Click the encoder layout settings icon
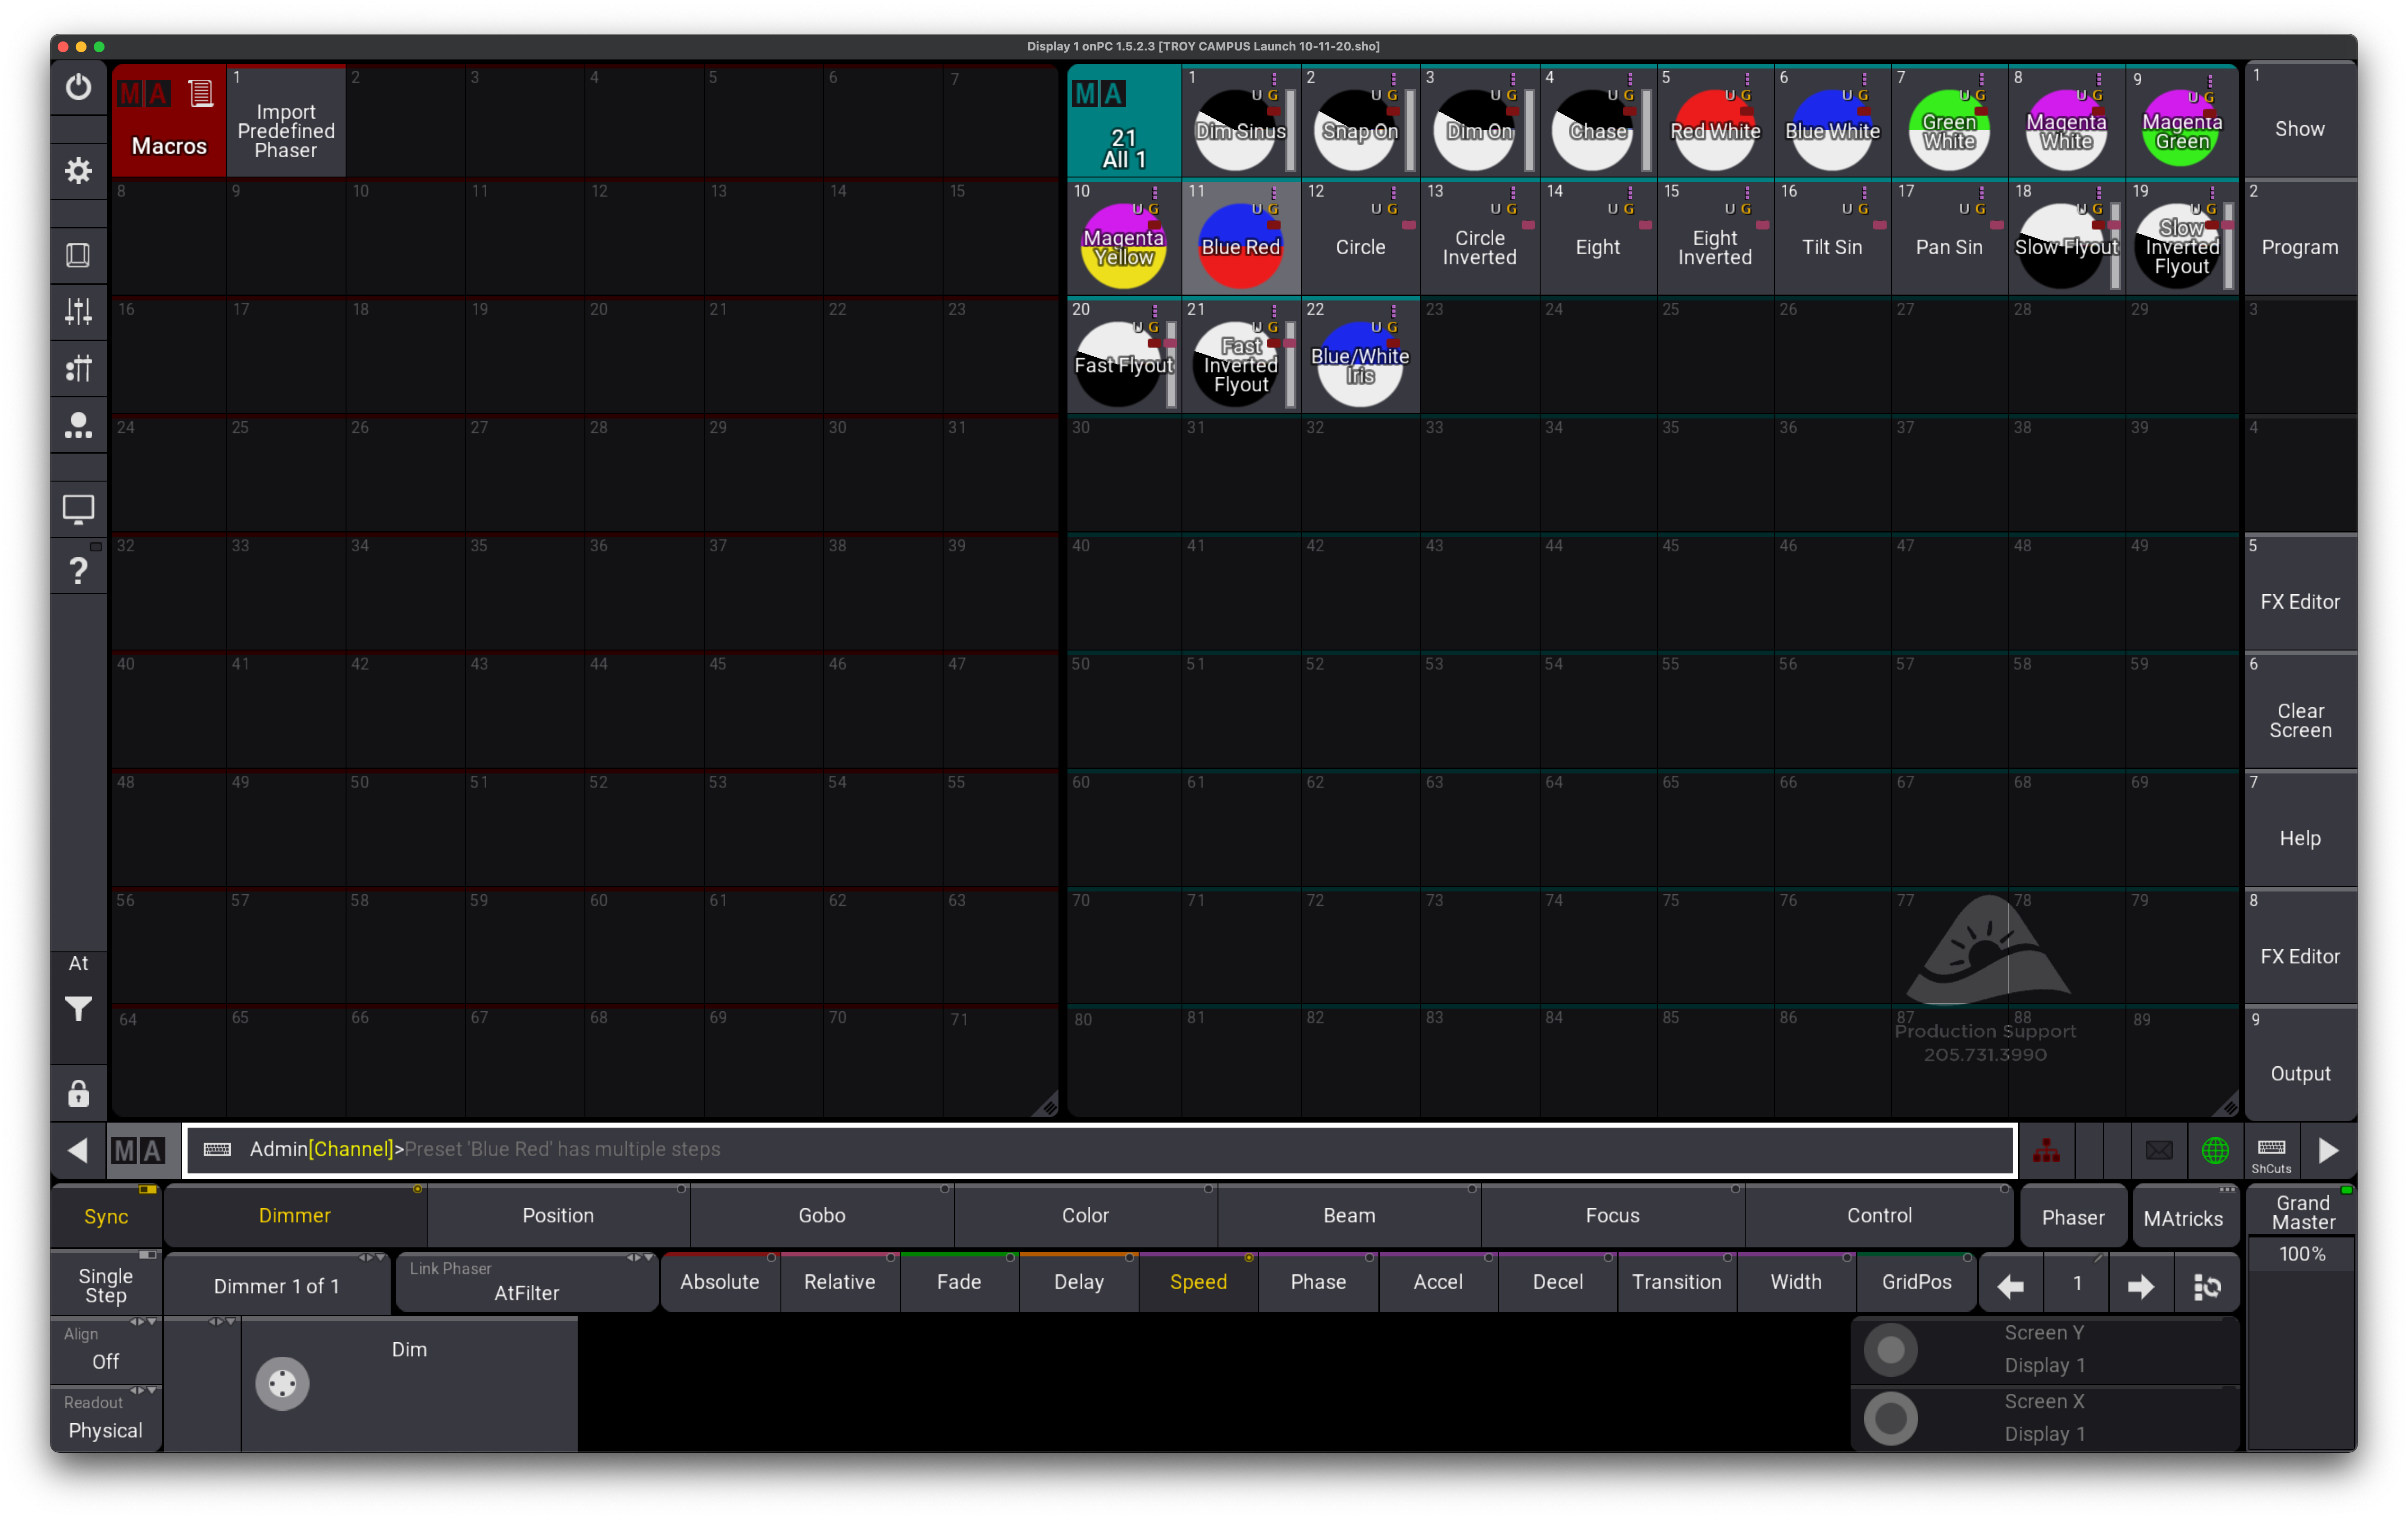 point(2206,1285)
